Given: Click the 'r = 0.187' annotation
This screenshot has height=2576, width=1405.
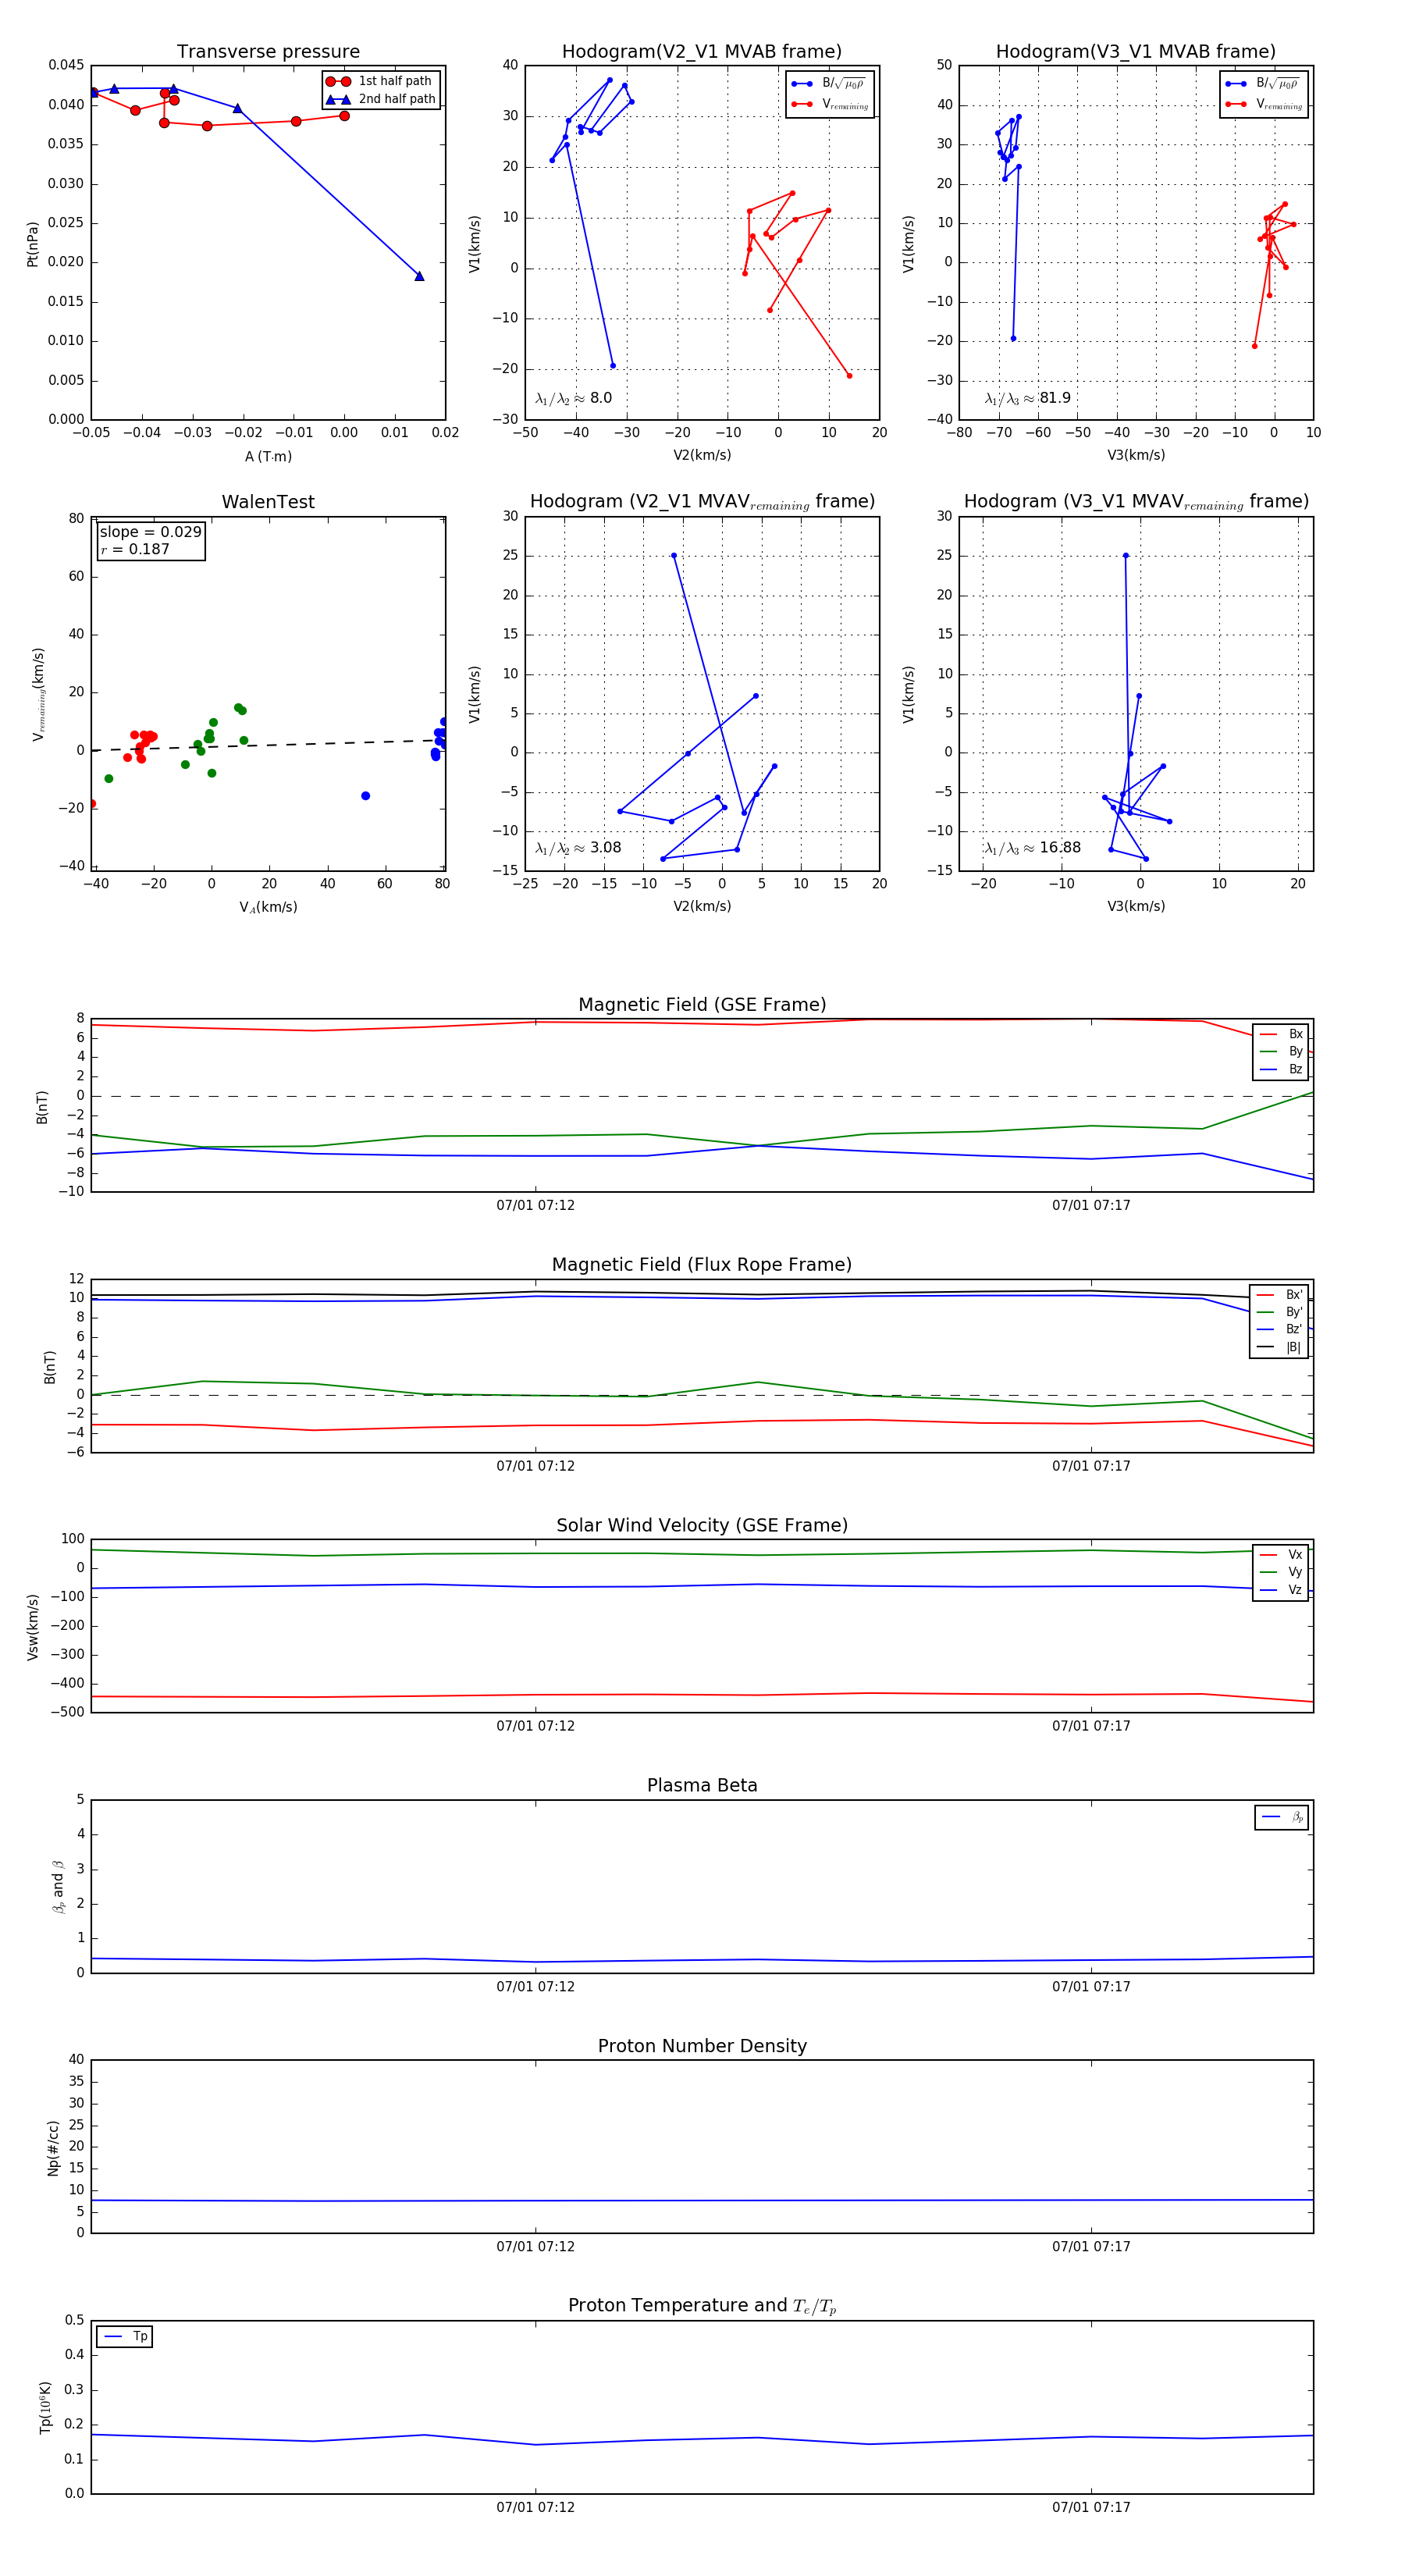Looking at the screenshot, I should pyautogui.click(x=135, y=549).
